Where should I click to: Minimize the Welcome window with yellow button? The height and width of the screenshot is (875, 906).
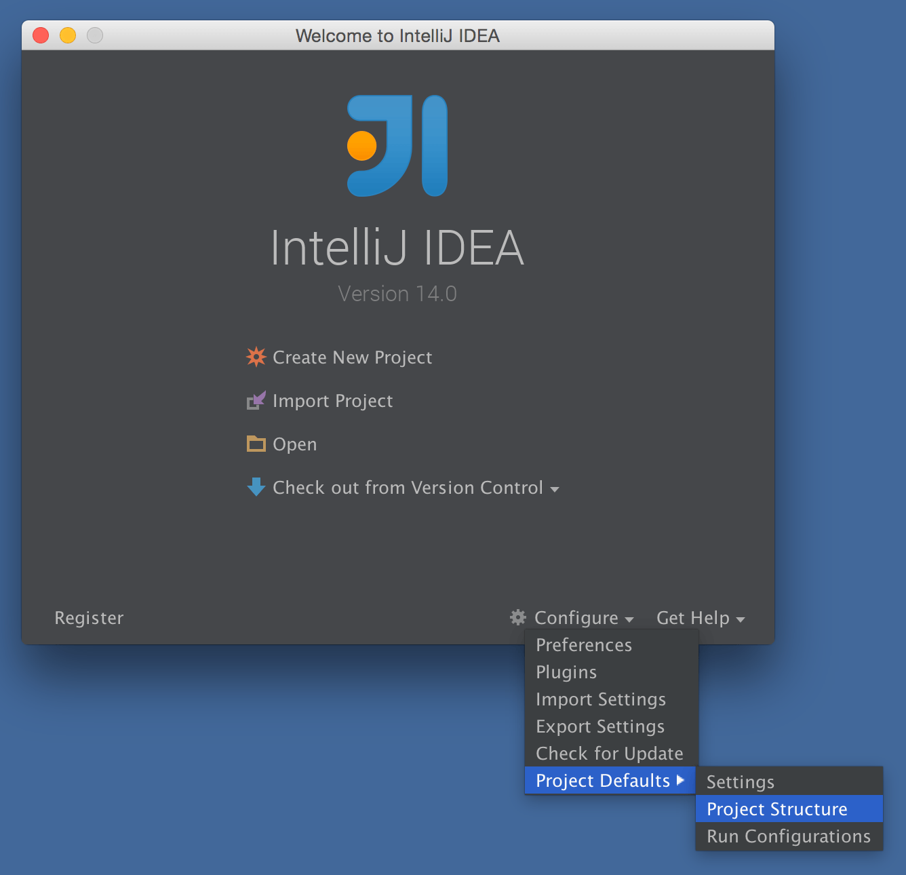tap(68, 35)
